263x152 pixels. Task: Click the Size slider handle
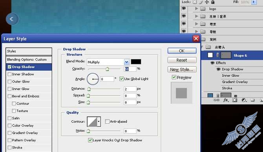88,102
